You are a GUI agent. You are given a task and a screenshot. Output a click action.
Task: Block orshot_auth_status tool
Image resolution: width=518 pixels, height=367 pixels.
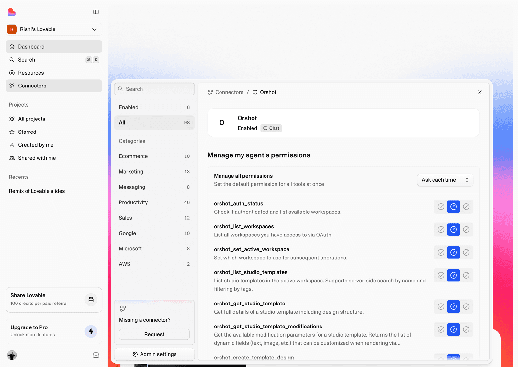pos(466,207)
